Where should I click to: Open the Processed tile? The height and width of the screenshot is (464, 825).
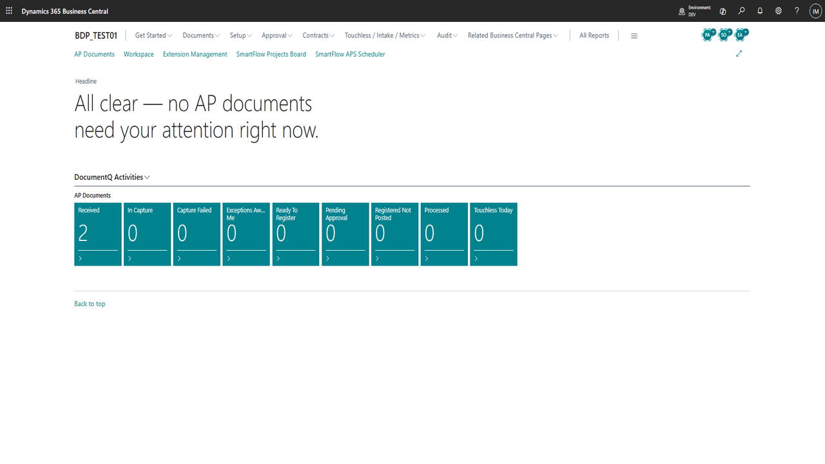[444, 234]
